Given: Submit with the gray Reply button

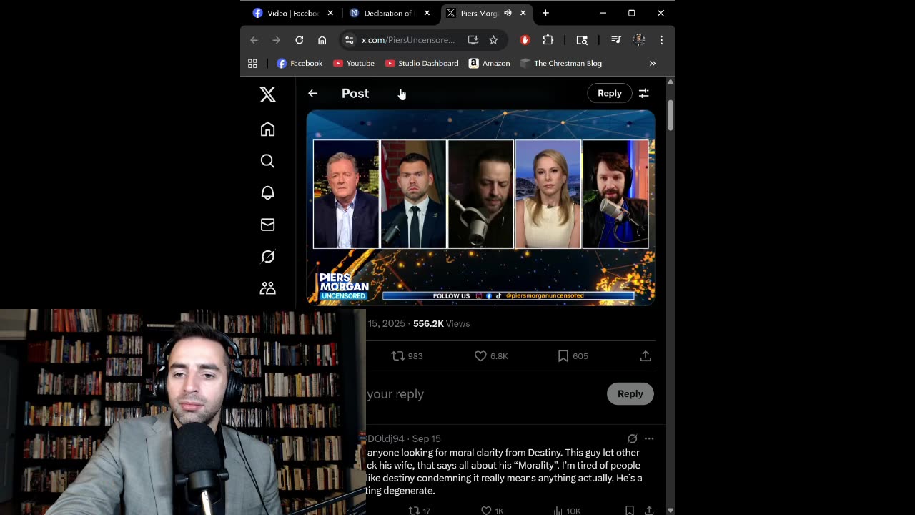Looking at the screenshot, I should pyautogui.click(x=630, y=393).
